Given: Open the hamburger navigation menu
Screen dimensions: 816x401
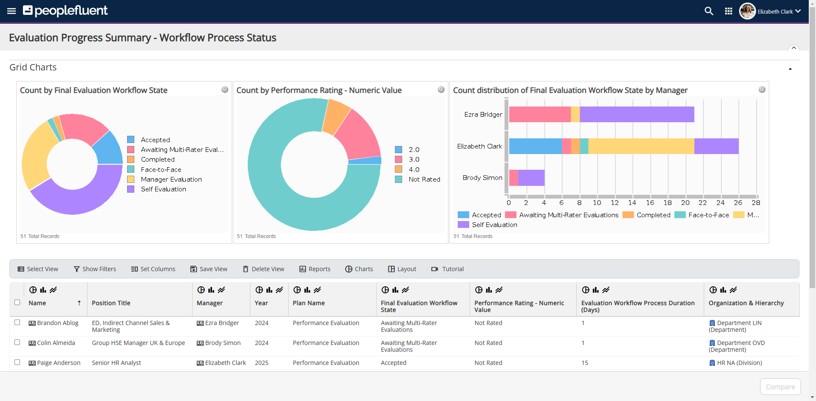Looking at the screenshot, I should point(11,11).
